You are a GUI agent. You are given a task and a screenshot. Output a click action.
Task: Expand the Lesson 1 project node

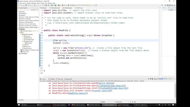click(x=18, y=17)
